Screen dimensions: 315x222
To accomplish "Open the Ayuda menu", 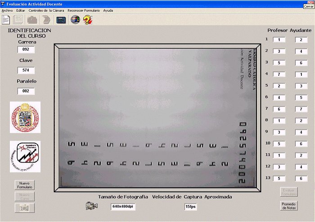I will pyautogui.click(x=108, y=10).
